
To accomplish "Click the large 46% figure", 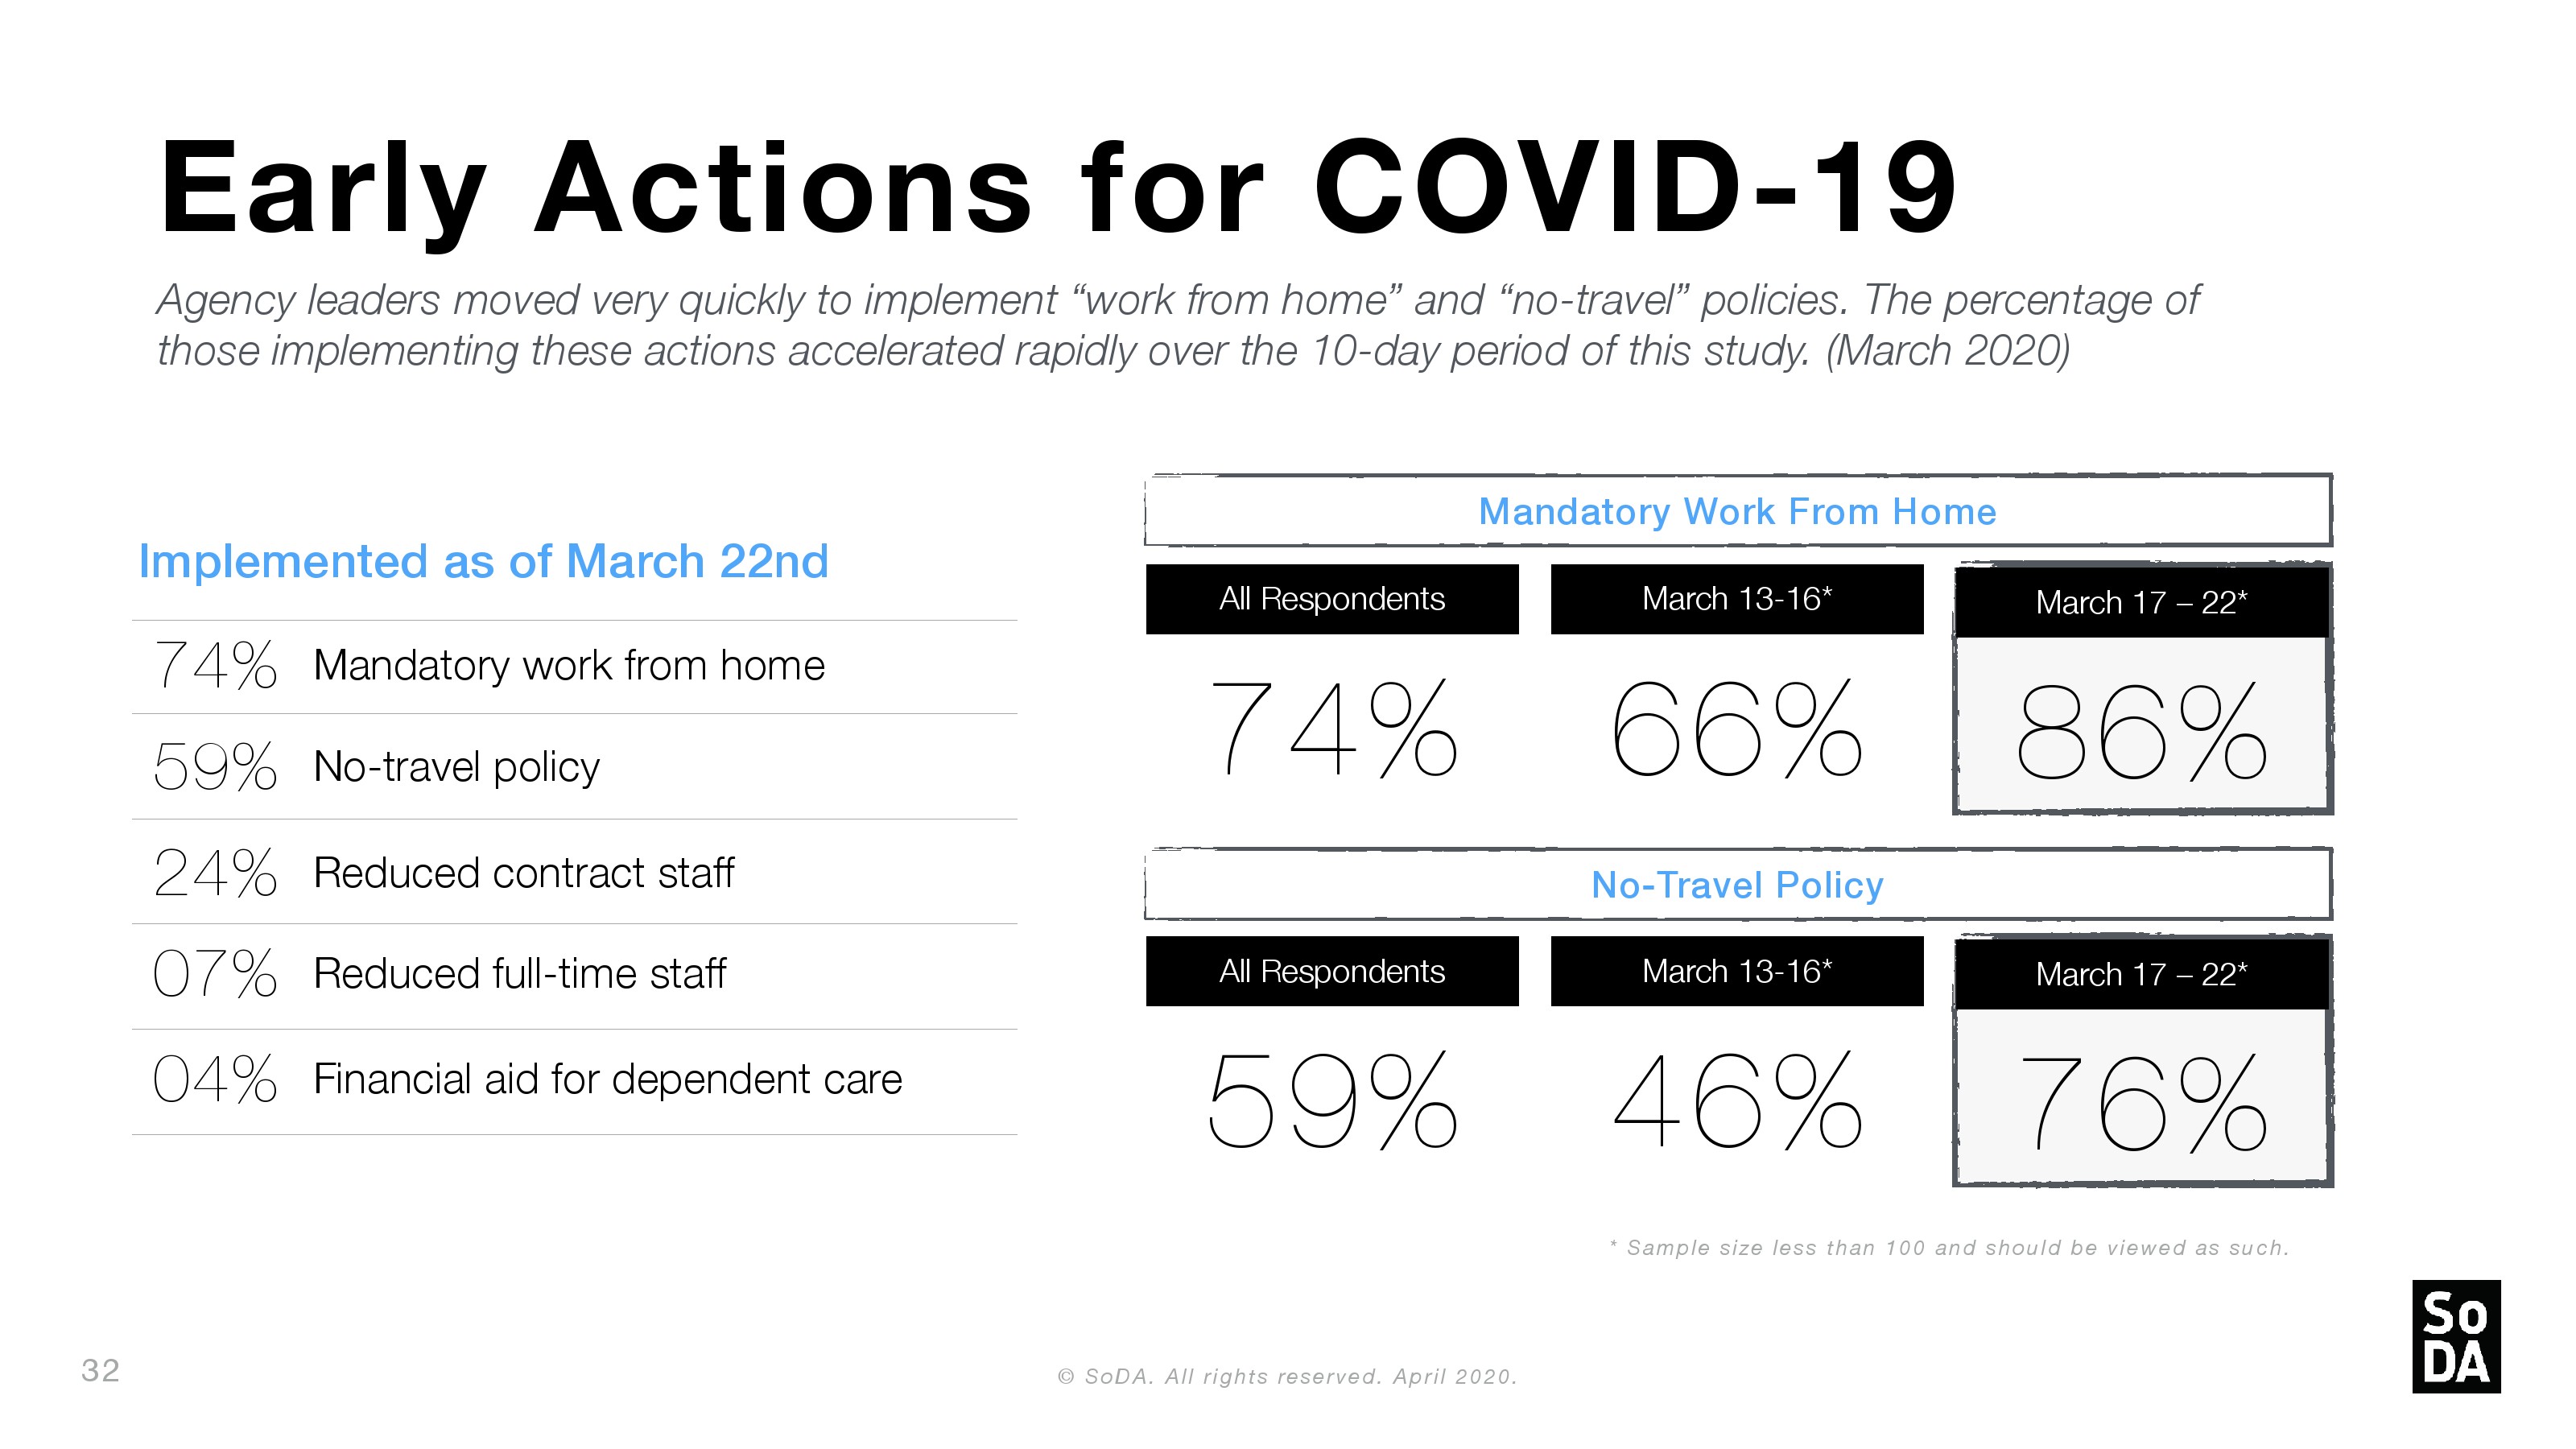I will (1736, 1100).
